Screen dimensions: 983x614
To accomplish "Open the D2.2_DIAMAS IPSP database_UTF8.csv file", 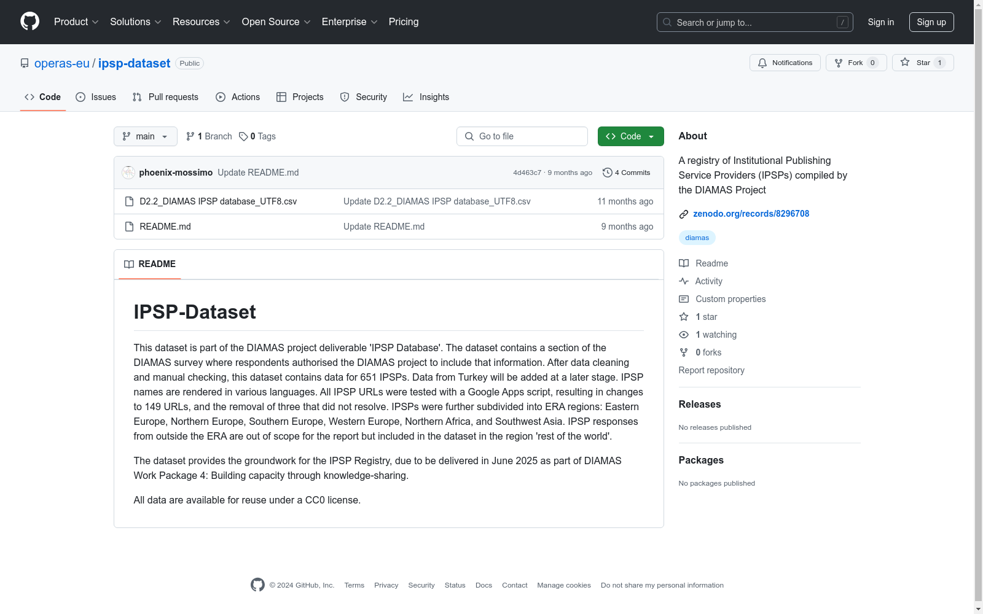I will point(218,201).
